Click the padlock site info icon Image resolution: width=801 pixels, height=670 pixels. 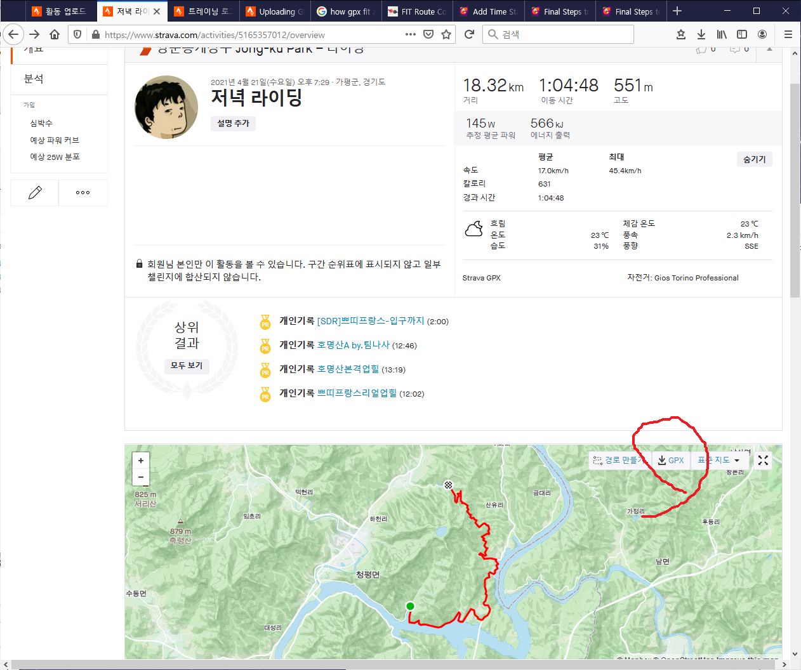pyautogui.click(x=96, y=34)
